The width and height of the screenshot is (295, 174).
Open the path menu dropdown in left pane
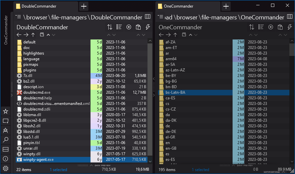click(x=18, y=17)
